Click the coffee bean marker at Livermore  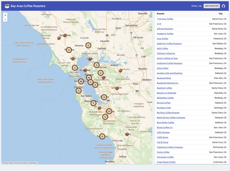117,89
